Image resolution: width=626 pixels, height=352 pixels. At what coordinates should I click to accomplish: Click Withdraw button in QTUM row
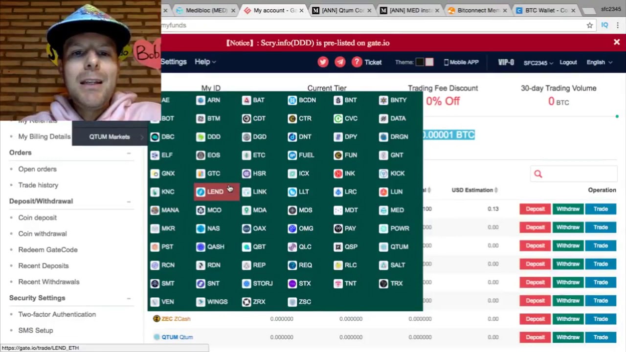(x=568, y=337)
